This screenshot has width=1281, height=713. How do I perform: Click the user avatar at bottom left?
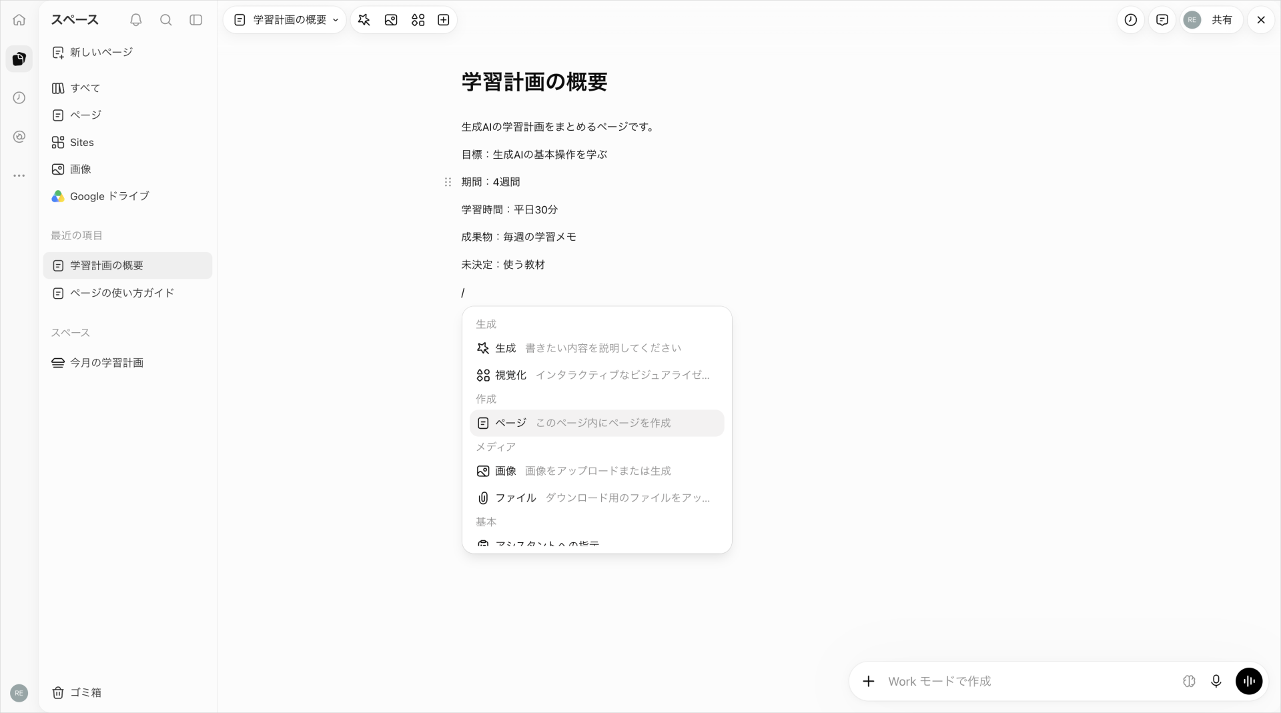click(19, 693)
